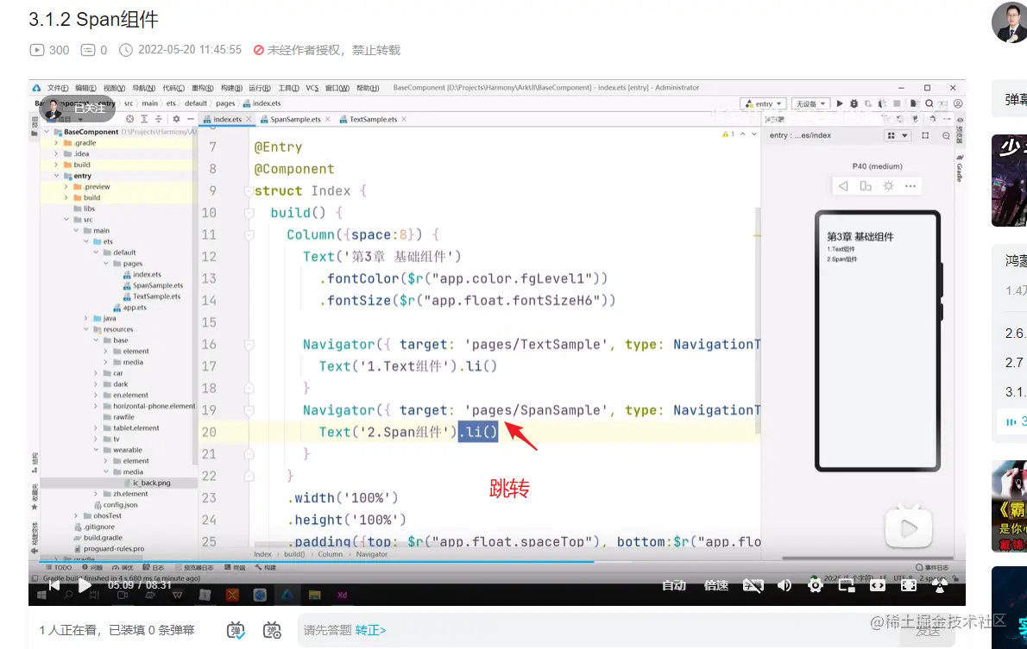Viewport: 1027px width, 649px height.
Task: Open the video player settings gear
Action: (x=816, y=585)
